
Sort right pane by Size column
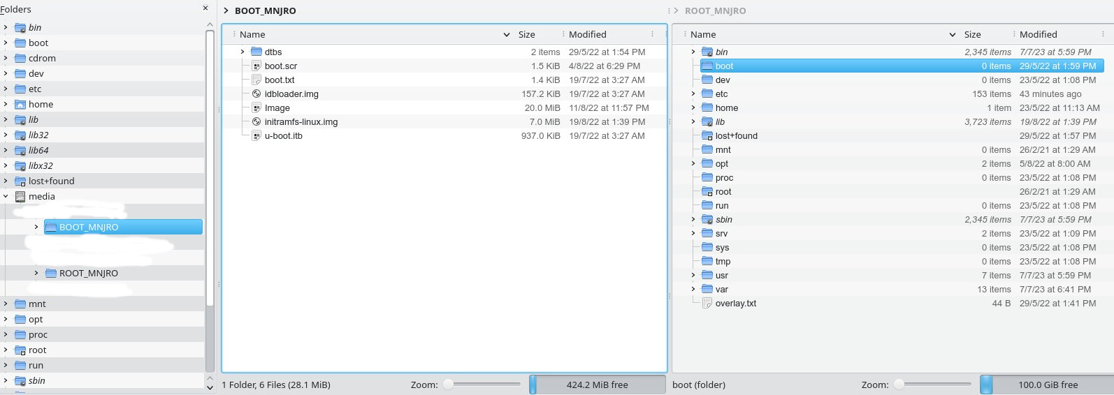(972, 34)
